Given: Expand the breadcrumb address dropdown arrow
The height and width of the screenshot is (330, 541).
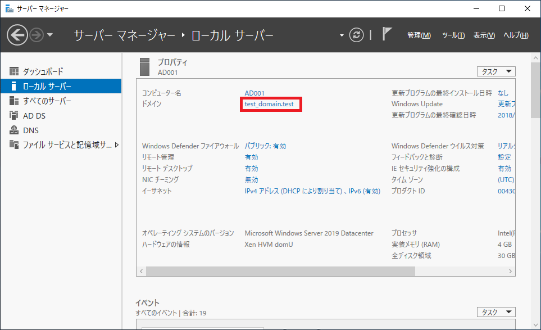Looking at the screenshot, I should coord(342,35).
